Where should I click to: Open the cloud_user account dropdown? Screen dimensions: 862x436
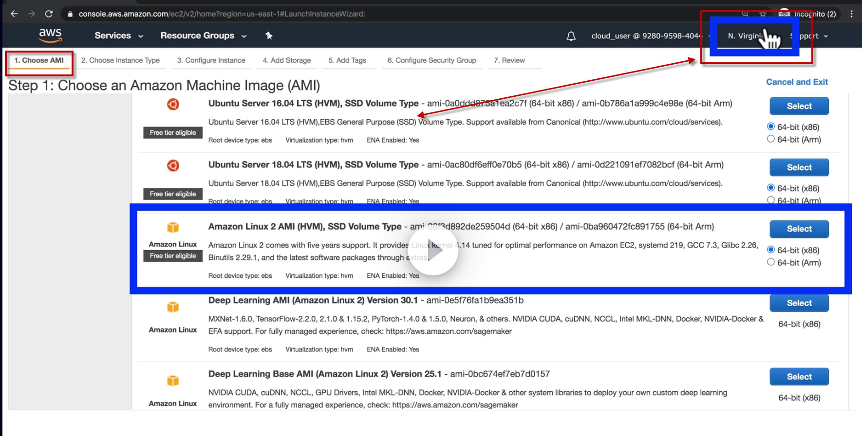(651, 36)
